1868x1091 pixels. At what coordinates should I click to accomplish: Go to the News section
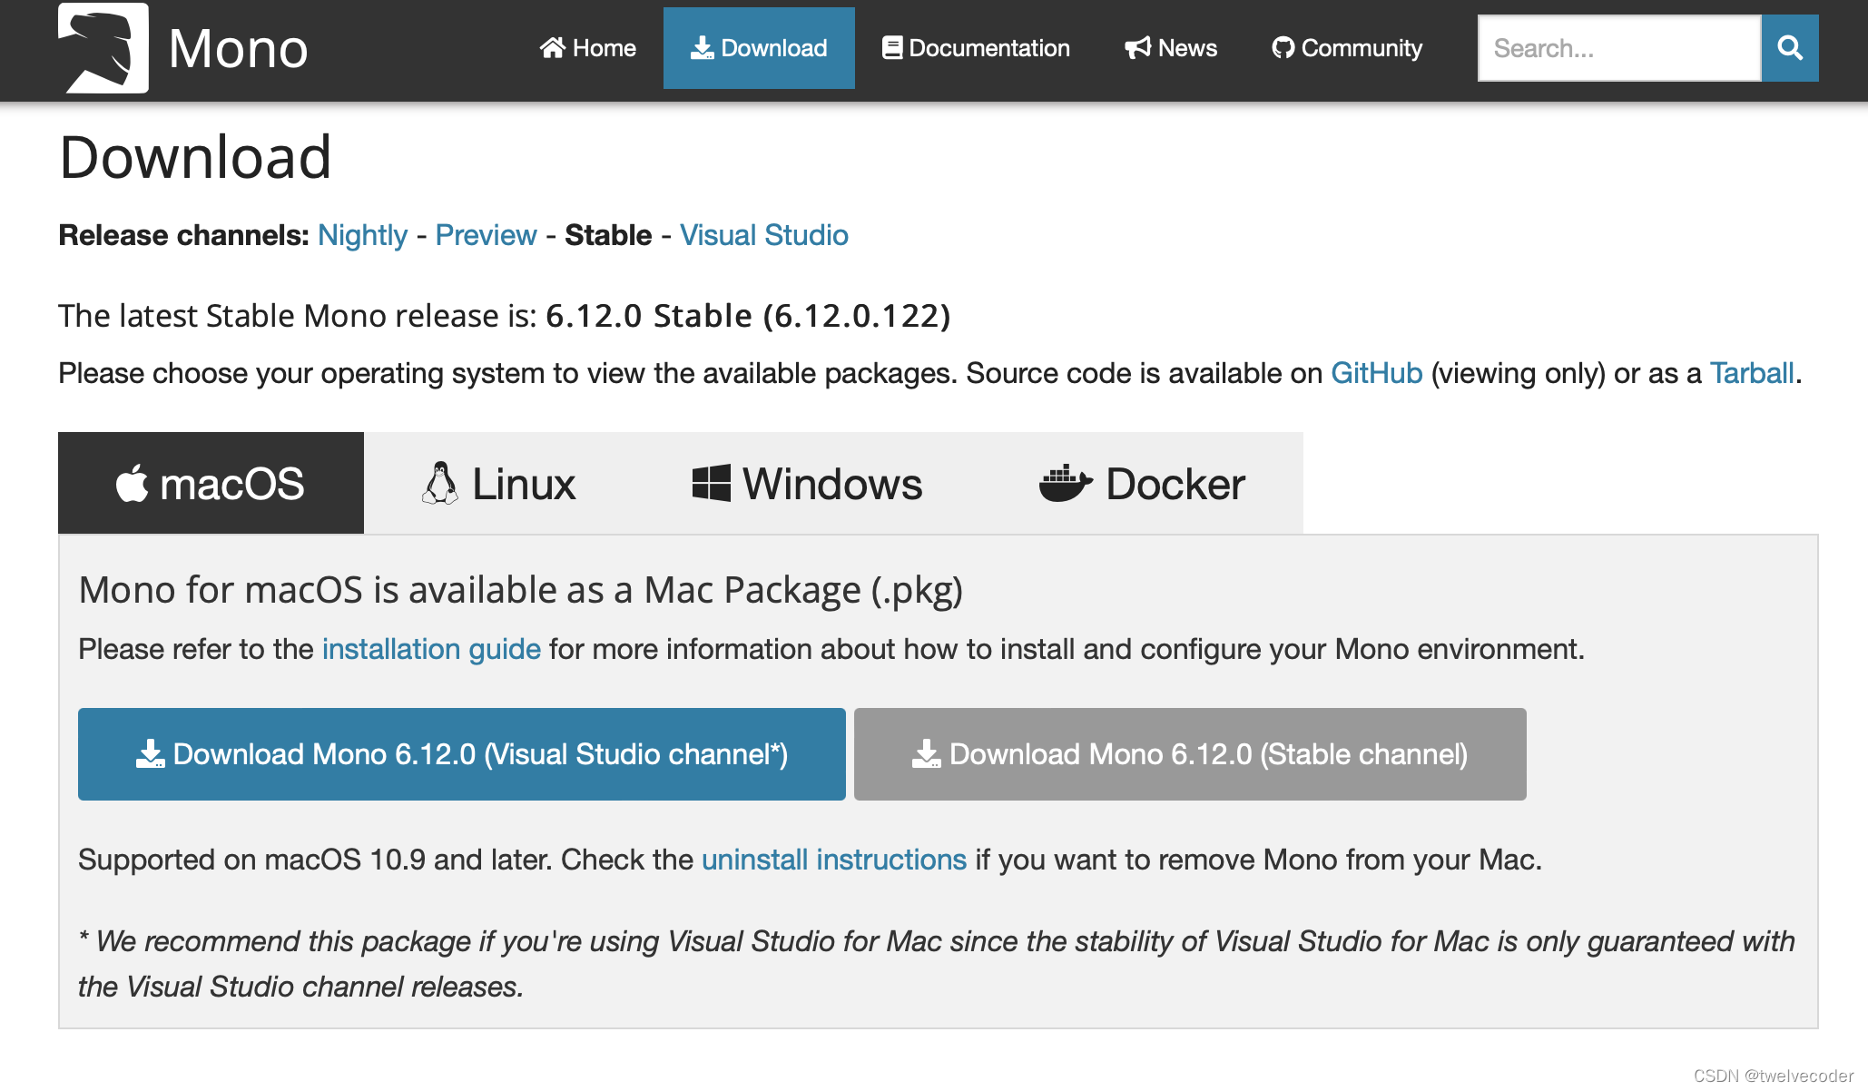1171,48
